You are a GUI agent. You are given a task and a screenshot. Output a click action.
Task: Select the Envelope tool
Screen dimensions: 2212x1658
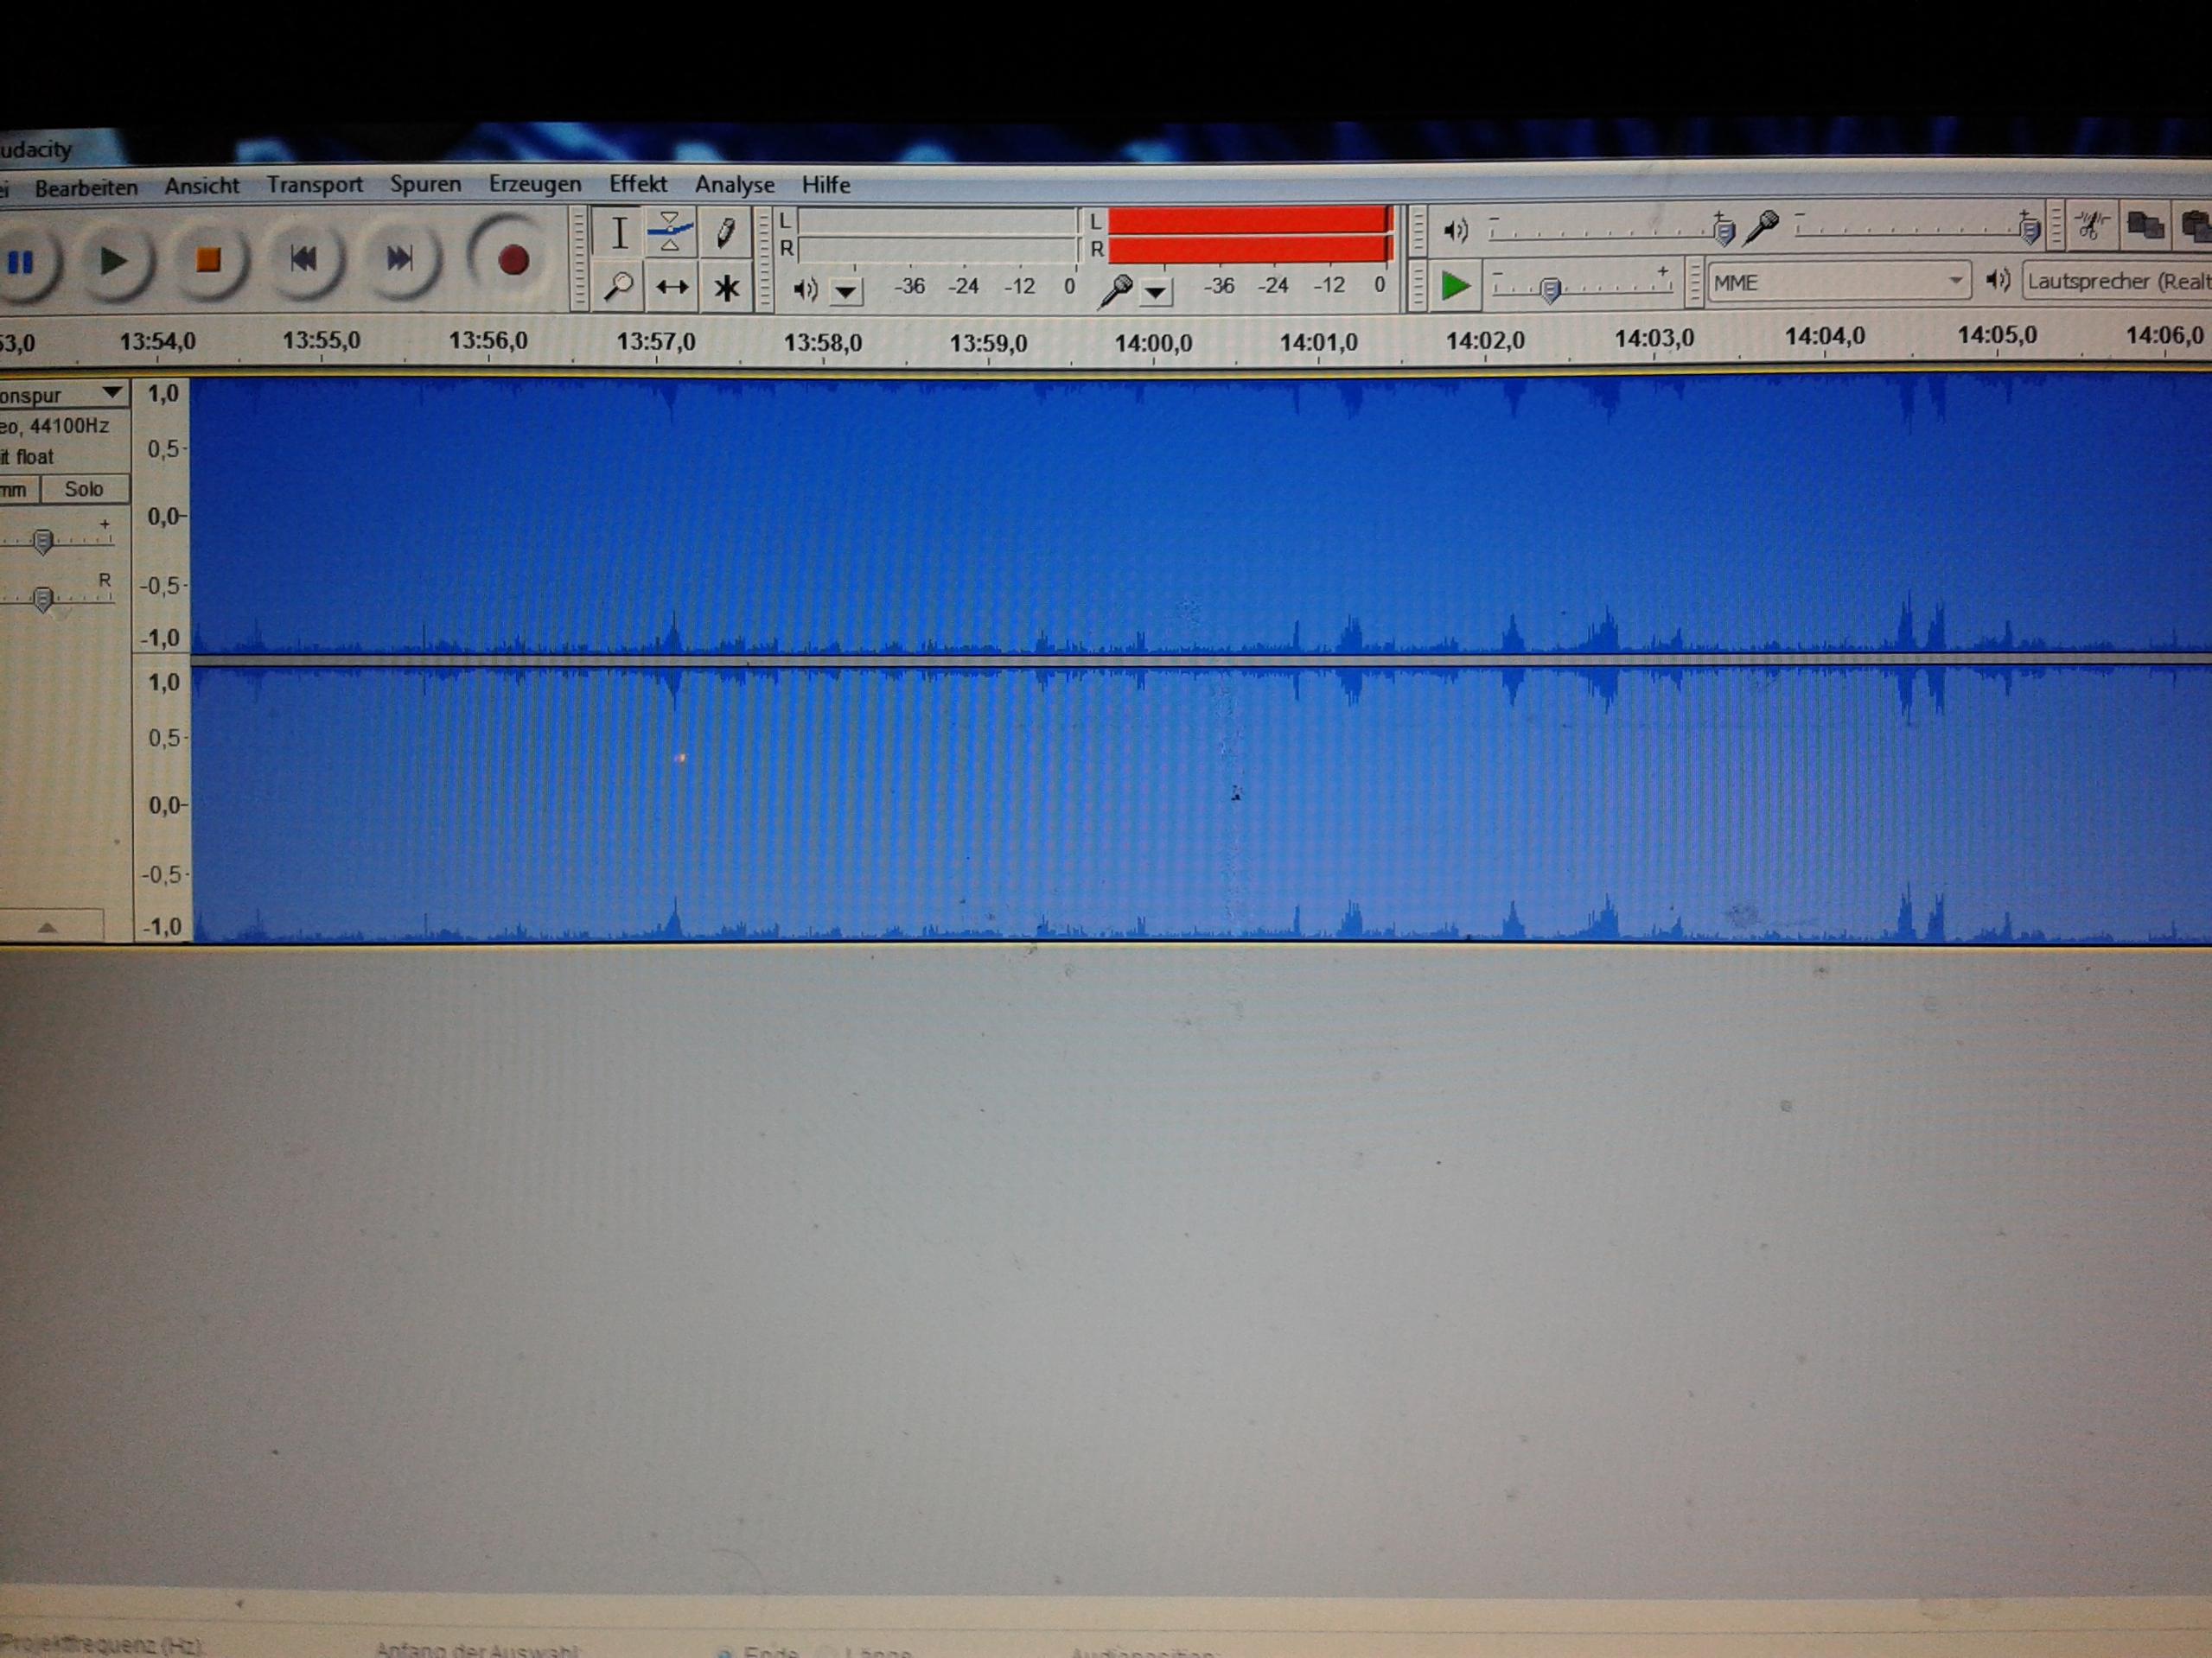(670, 232)
